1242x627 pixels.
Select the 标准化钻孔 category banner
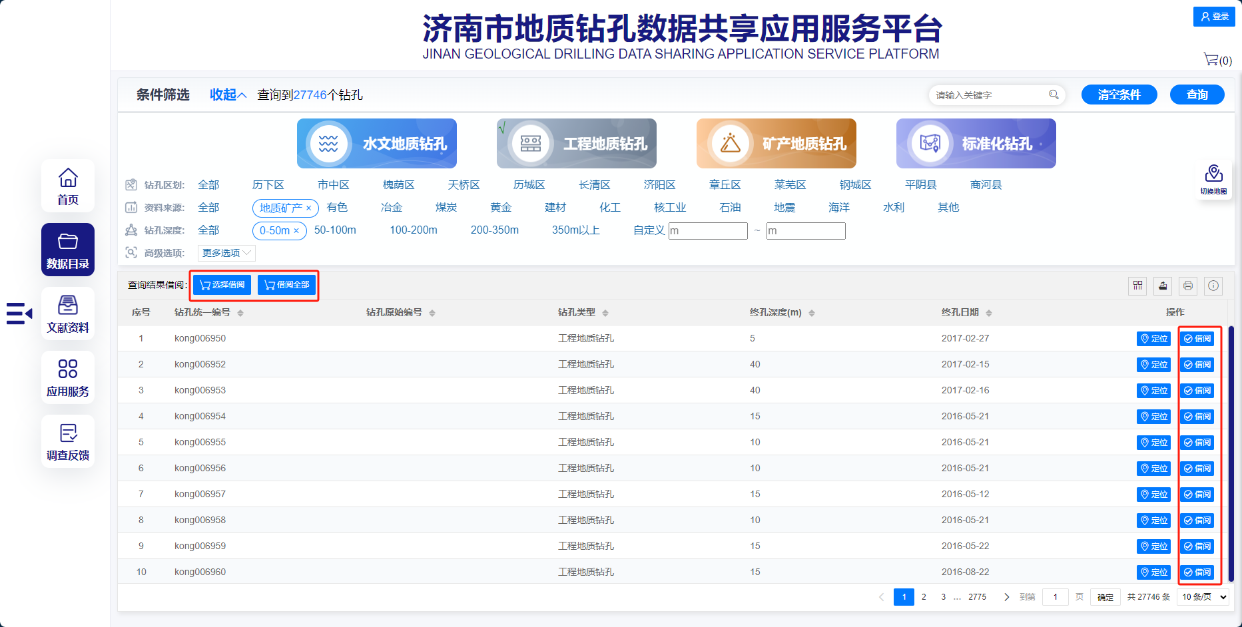tap(976, 143)
